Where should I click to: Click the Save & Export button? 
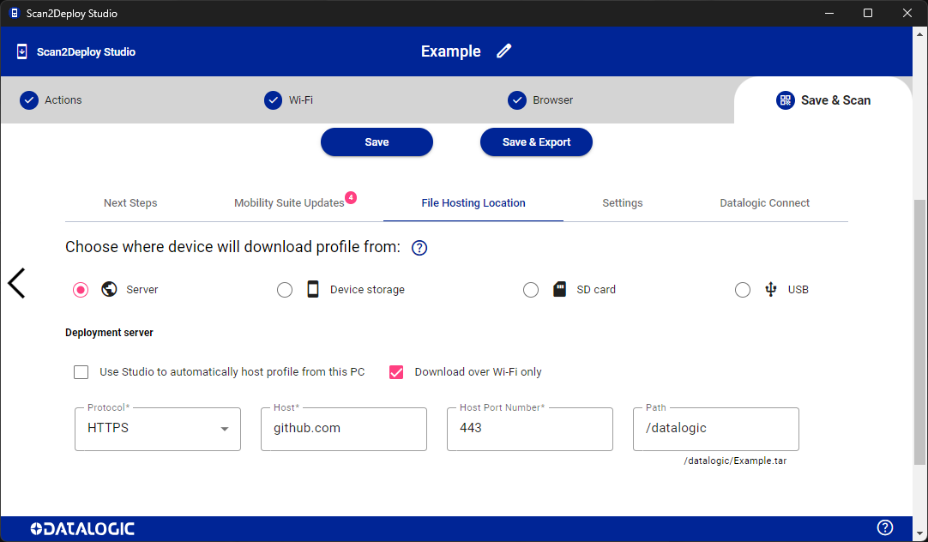tap(536, 142)
